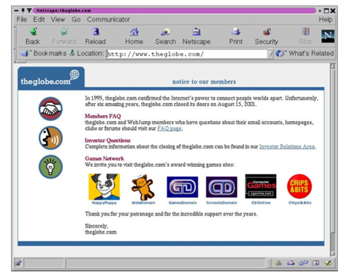Follow the FAQ page link
This screenshot has height=279, width=349.
point(169,128)
